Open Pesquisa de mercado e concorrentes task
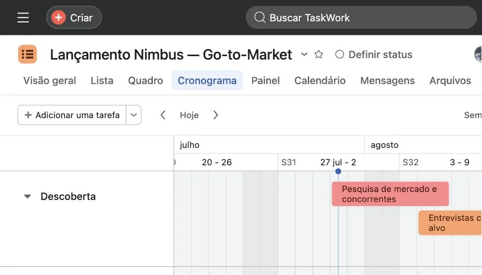 click(x=390, y=194)
